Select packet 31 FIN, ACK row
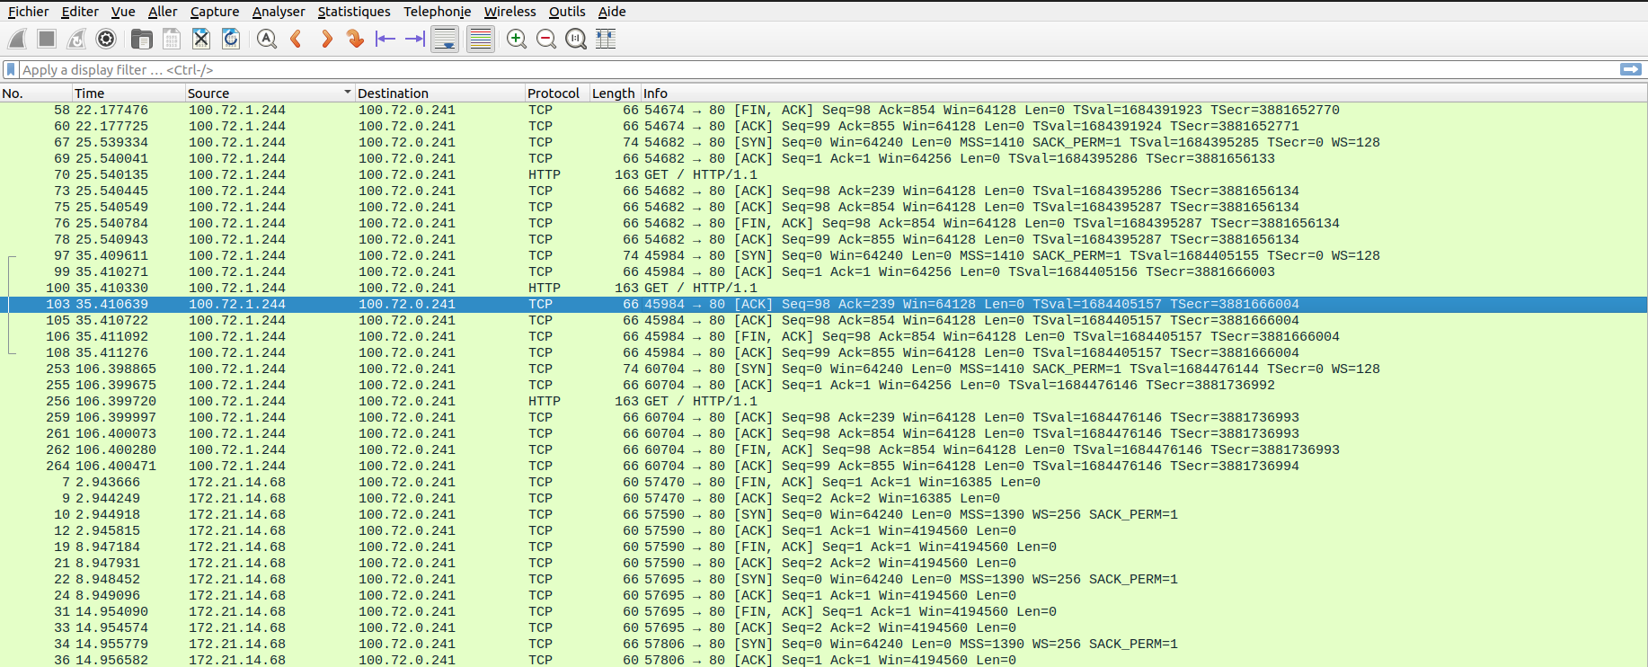Viewport: 1648px width, 667px height. (824, 612)
